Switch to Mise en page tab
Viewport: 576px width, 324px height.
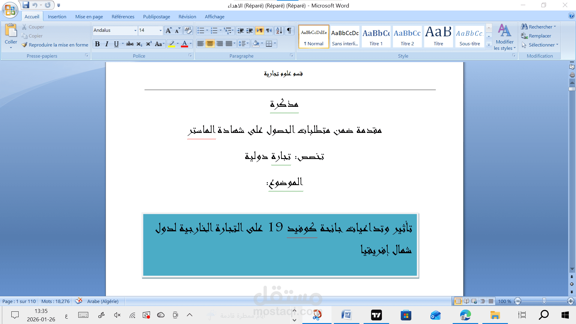[x=89, y=16]
